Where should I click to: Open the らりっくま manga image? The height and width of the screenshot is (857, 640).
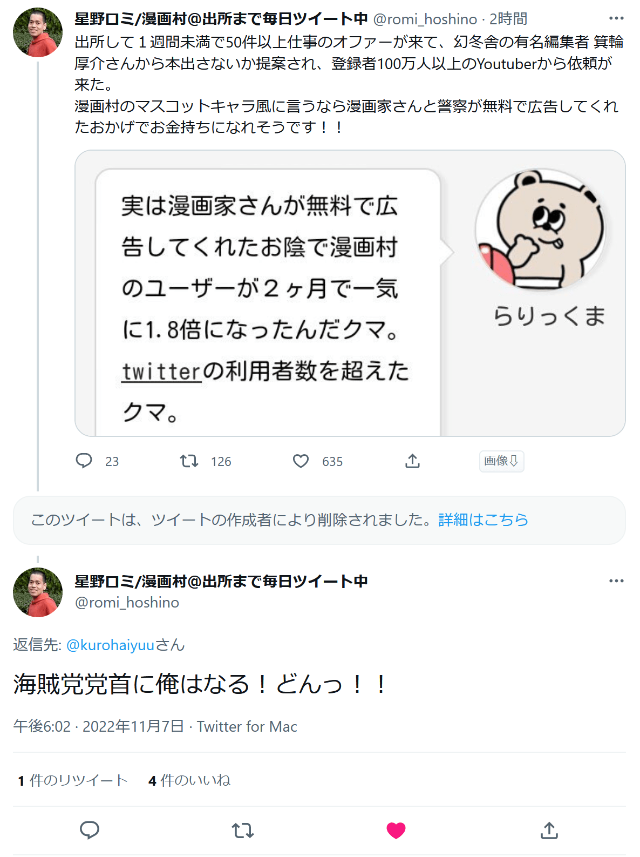(x=350, y=293)
